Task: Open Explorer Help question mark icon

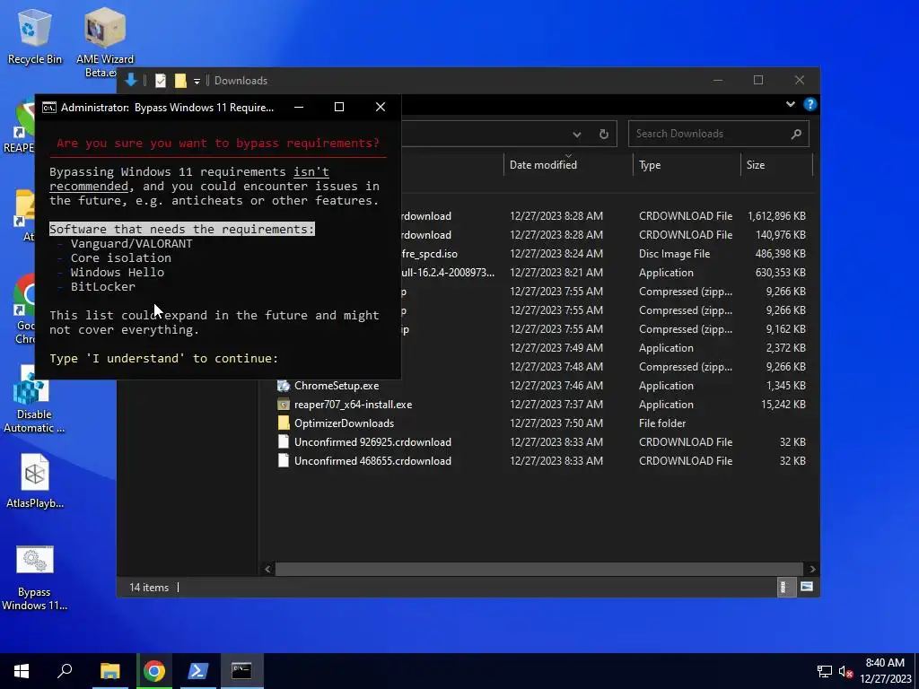Action: click(810, 104)
